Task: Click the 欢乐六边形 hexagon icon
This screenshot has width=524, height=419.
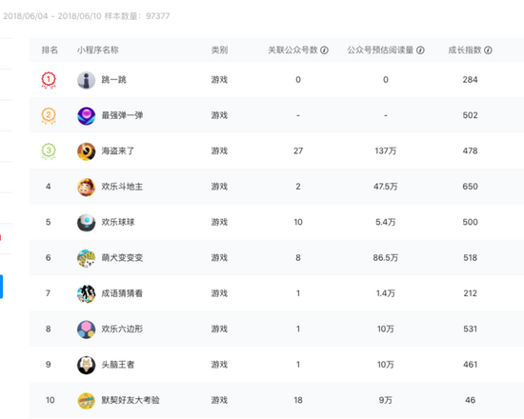Action: coord(86,329)
